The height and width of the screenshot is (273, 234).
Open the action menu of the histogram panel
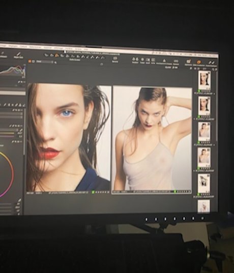[24, 82]
